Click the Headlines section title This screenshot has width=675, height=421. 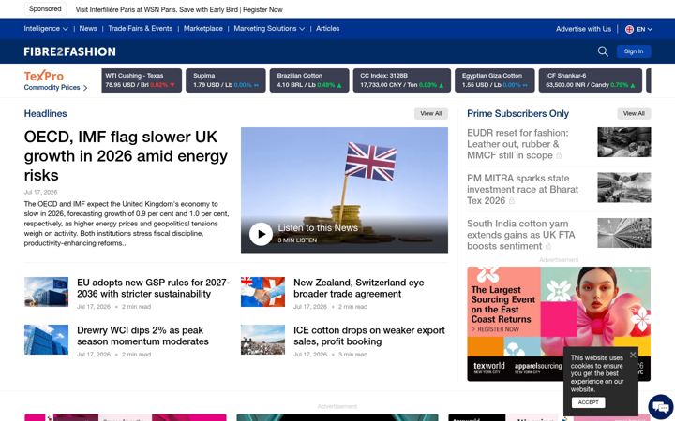(45, 114)
